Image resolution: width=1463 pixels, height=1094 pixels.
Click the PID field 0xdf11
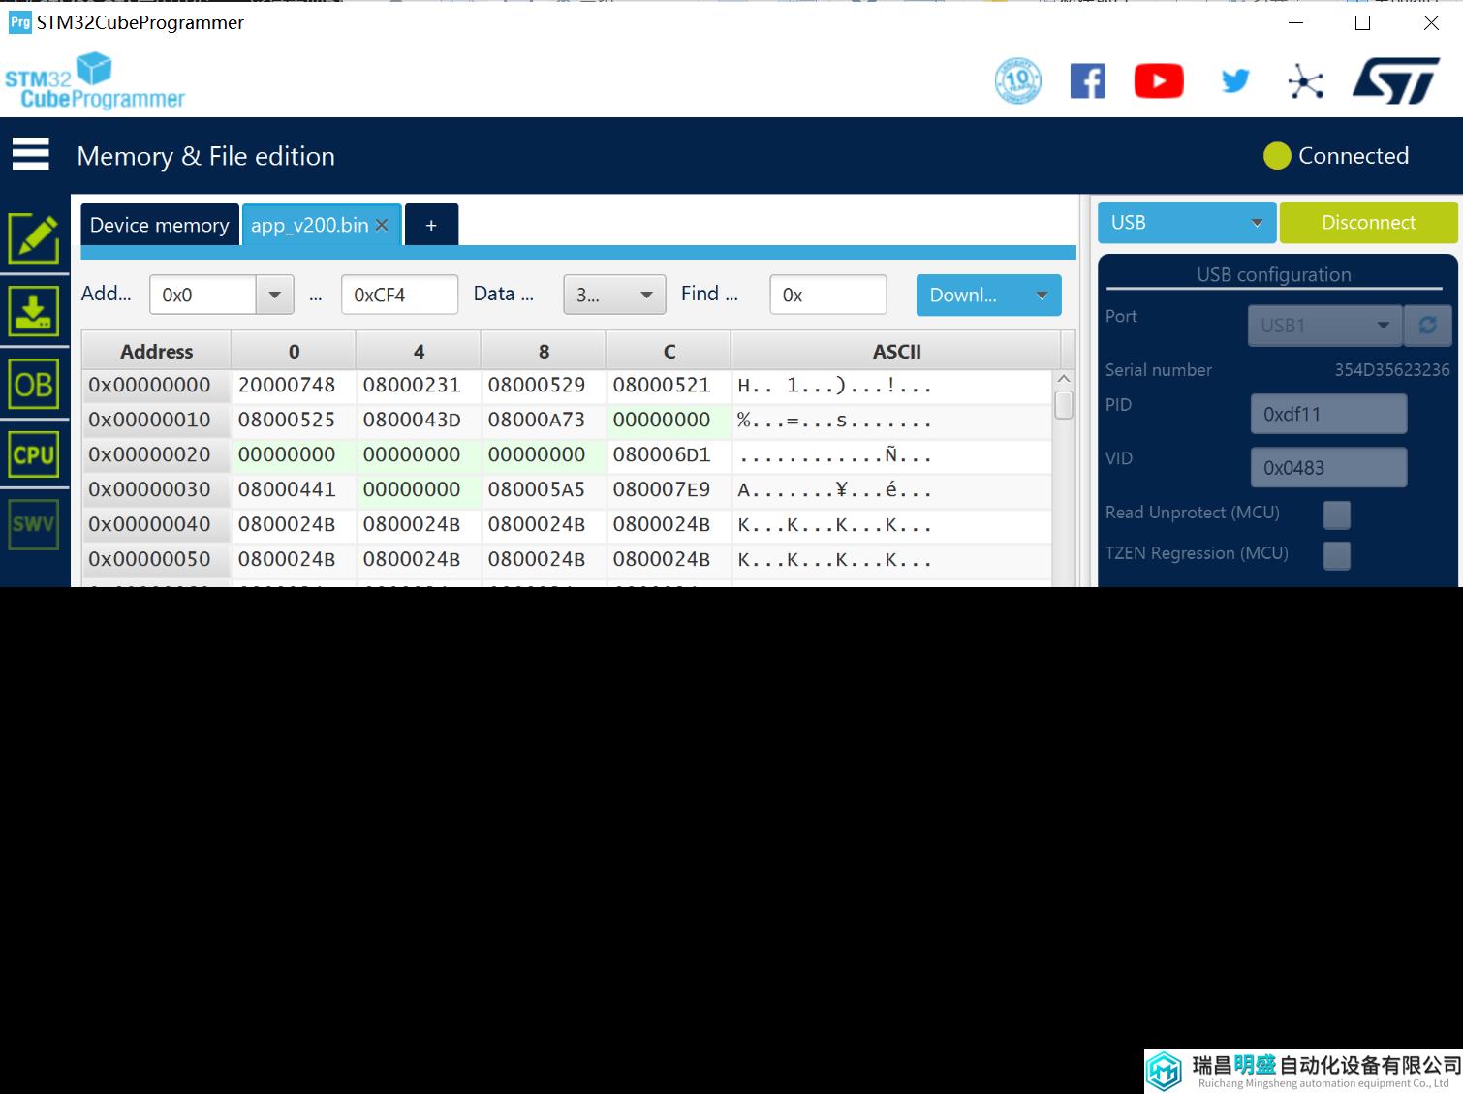(x=1328, y=414)
